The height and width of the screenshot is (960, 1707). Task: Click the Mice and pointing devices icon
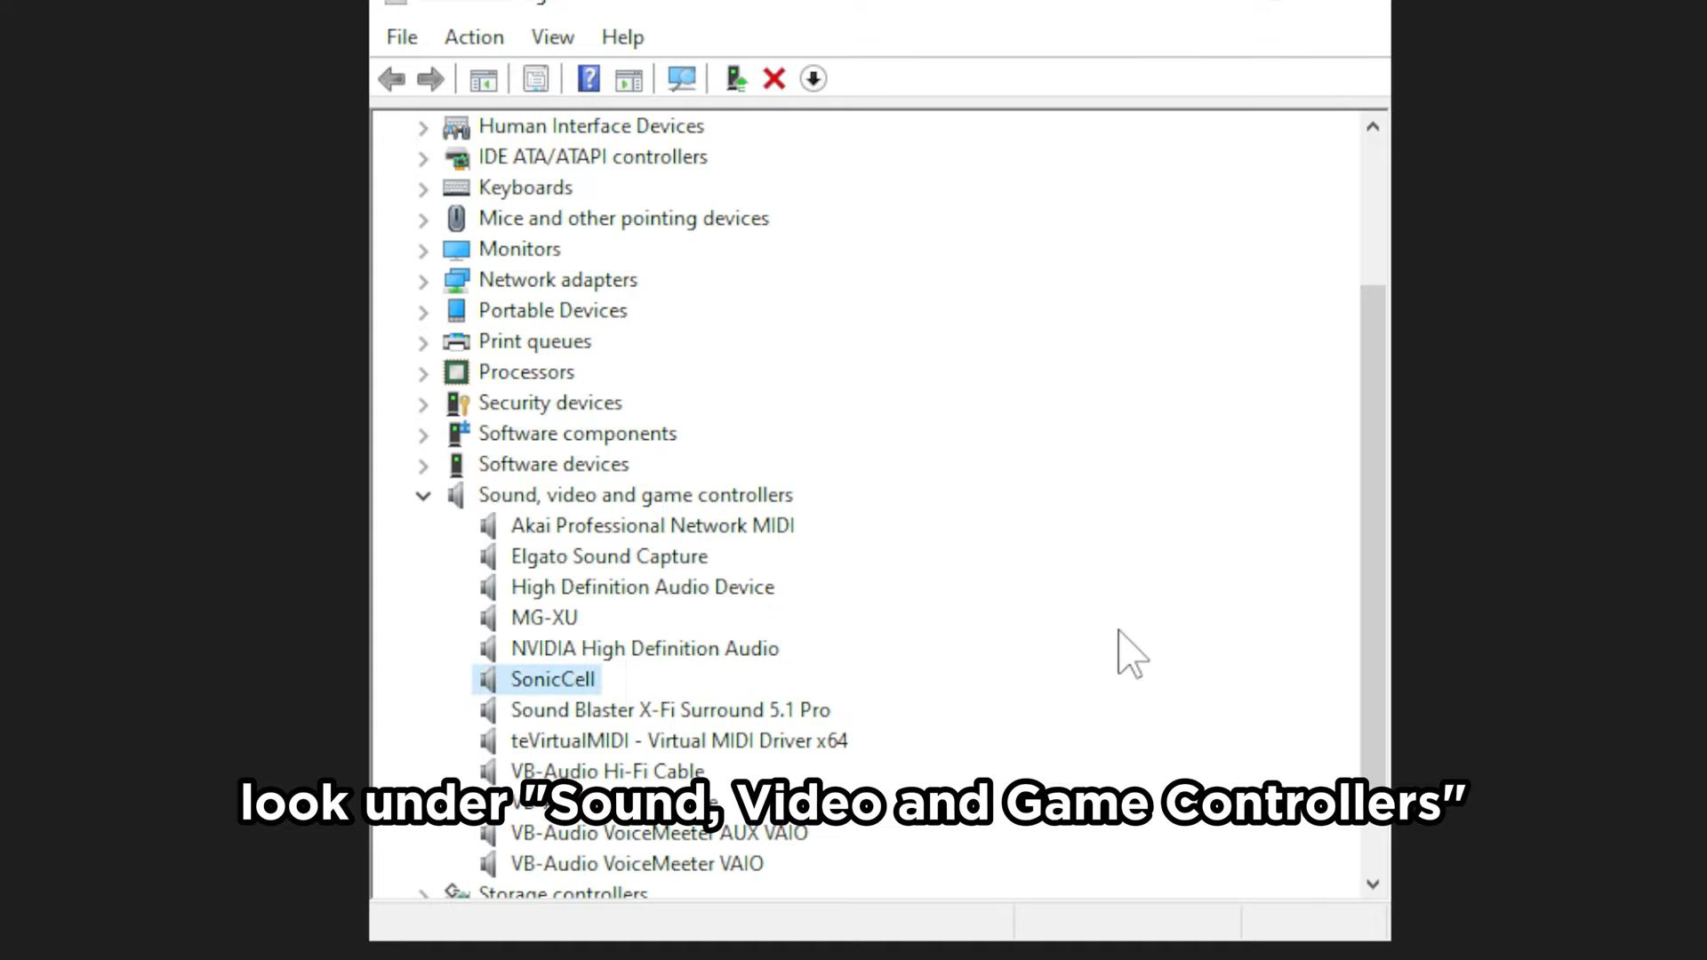[x=456, y=219]
